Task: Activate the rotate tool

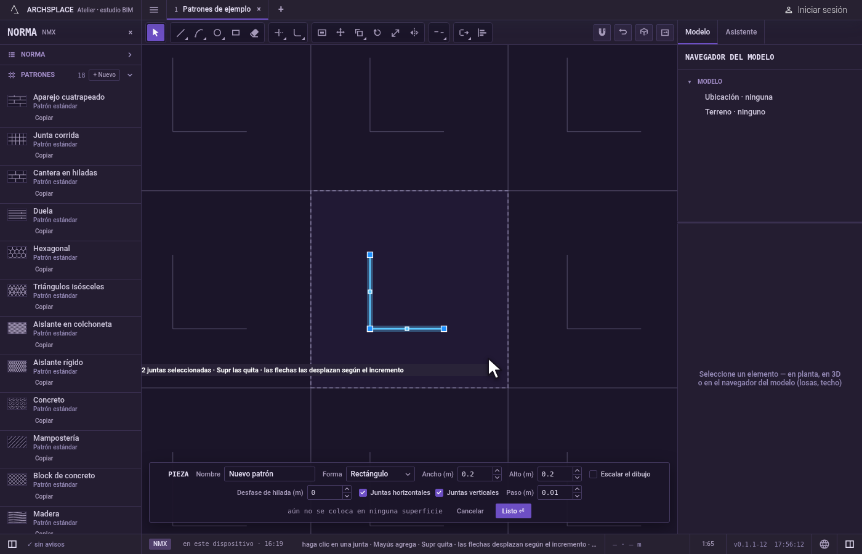Action: pos(377,33)
